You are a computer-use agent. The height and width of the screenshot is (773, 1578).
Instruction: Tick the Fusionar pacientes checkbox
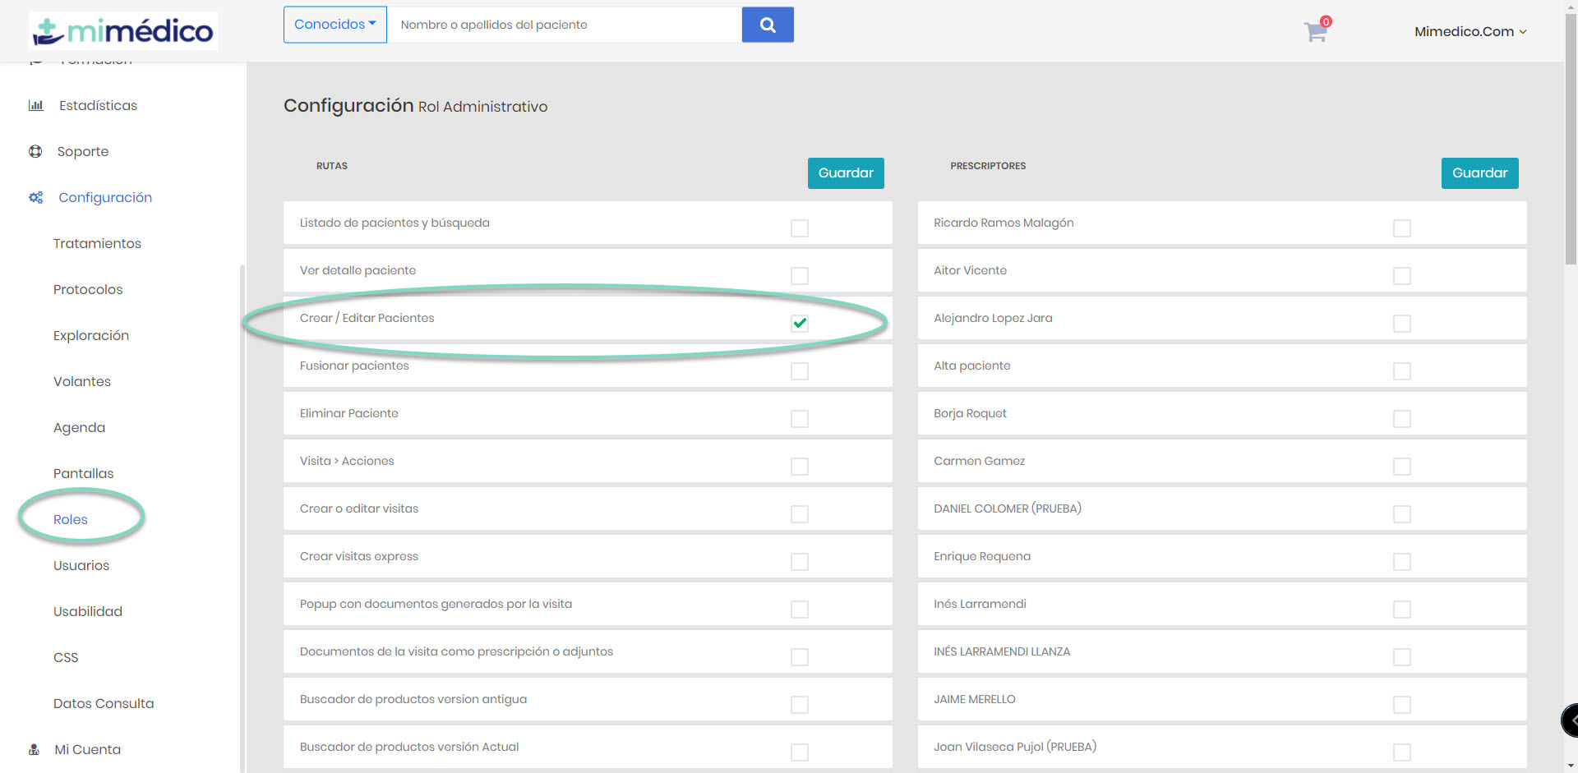click(x=799, y=370)
